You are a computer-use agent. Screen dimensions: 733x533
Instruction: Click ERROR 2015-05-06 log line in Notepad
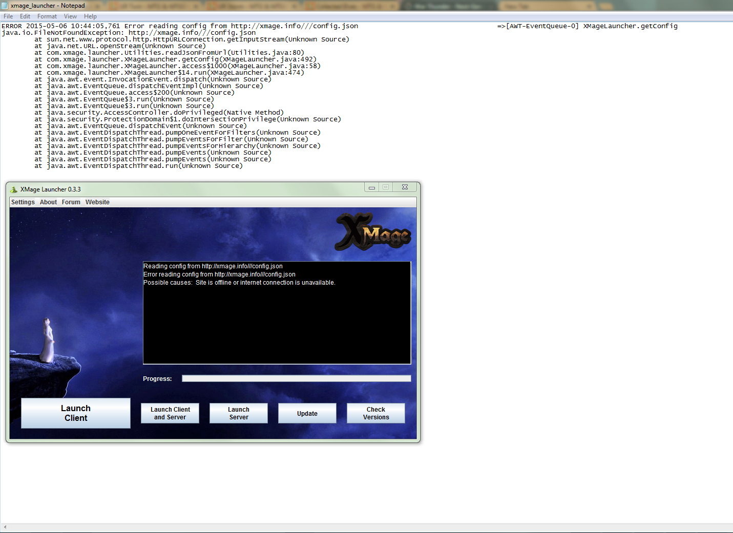[180, 26]
